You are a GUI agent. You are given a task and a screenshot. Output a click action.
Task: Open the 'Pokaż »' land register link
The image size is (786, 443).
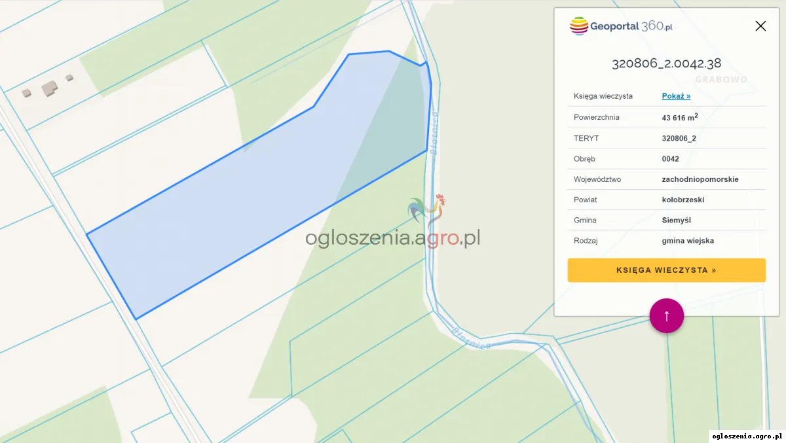676,96
